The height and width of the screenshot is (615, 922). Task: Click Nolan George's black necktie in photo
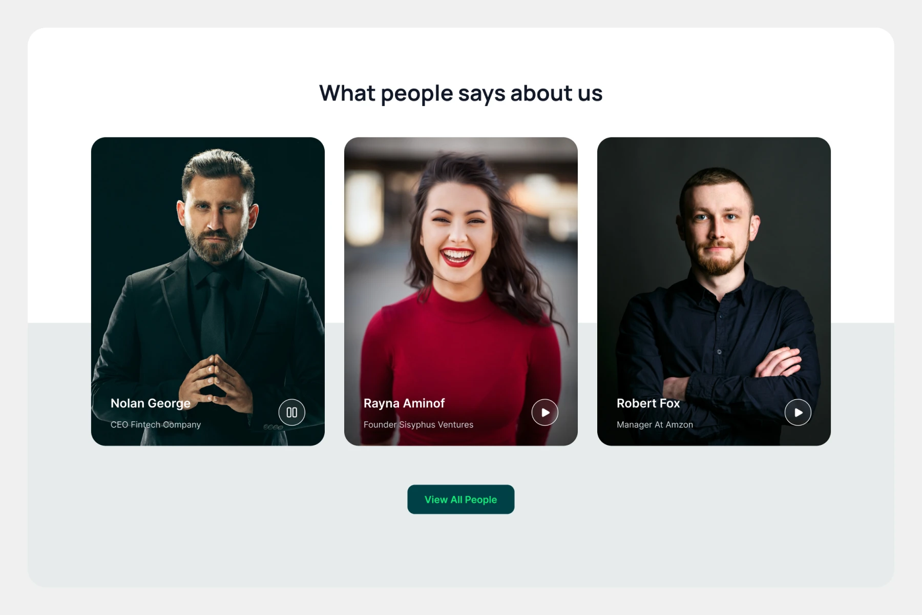click(x=214, y=313)
